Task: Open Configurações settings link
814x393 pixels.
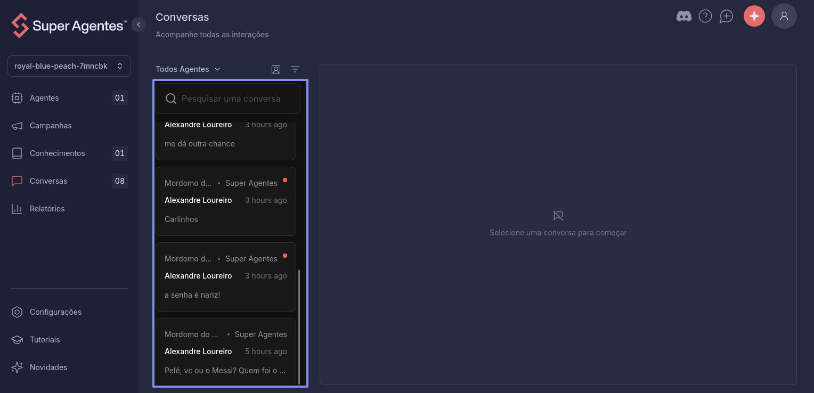Action: click(x=69, y=312)
